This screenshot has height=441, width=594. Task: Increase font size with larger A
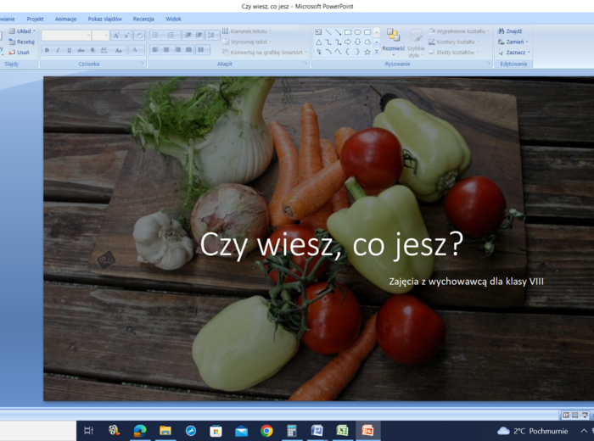coord(116,36)
